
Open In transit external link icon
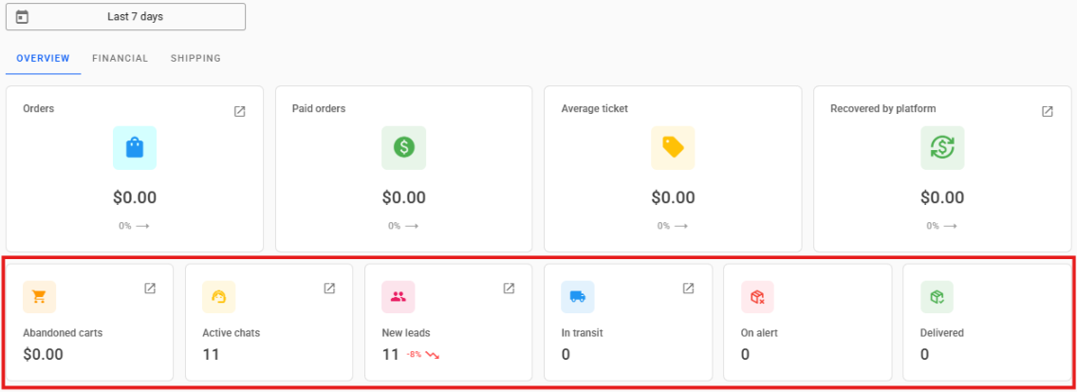coord(688,289)
